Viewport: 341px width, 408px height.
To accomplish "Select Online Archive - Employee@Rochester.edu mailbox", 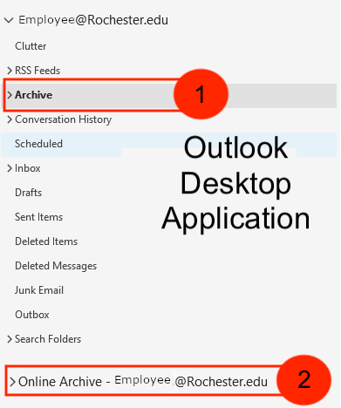I will [x=143, y=382].
